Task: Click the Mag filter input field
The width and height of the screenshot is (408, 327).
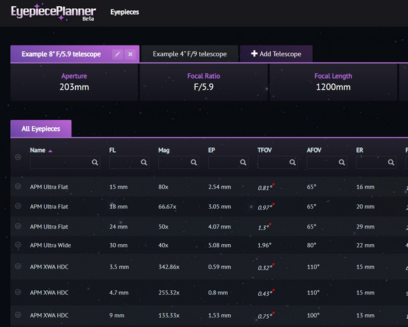Action: click(x=178, y=162)
